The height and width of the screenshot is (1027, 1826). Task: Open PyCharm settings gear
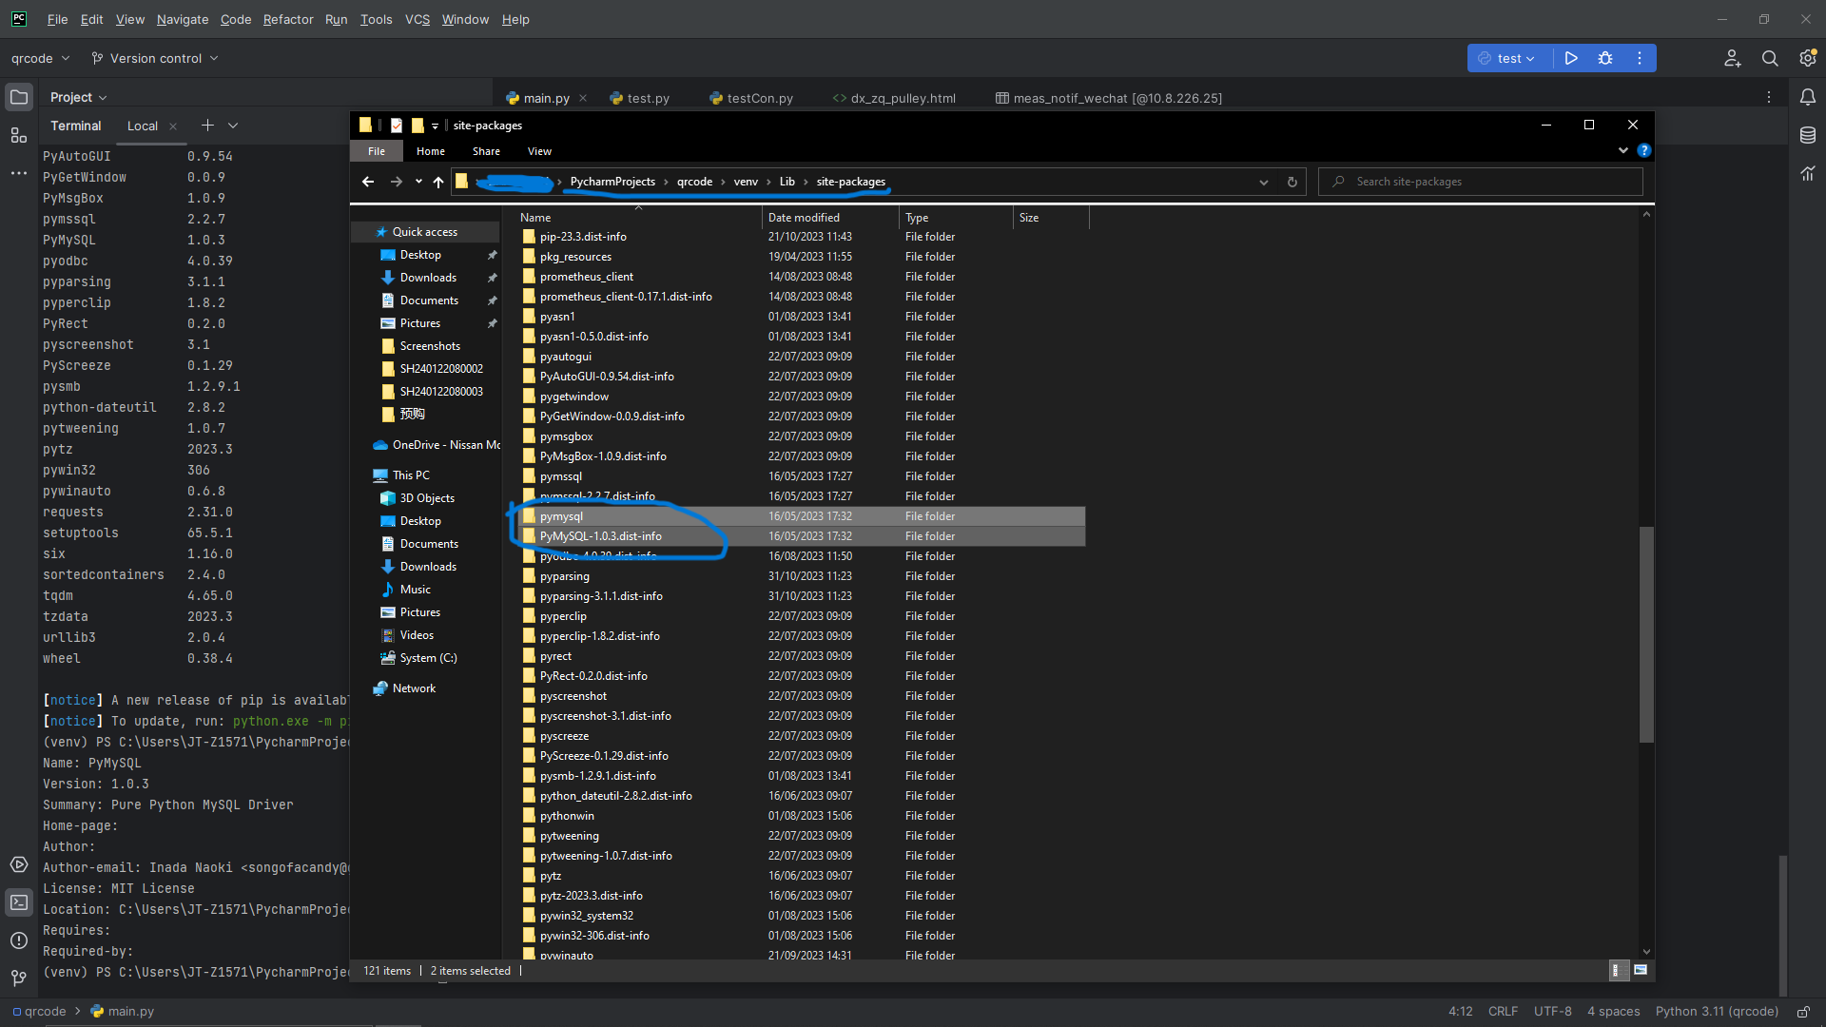coord(1808,58)
